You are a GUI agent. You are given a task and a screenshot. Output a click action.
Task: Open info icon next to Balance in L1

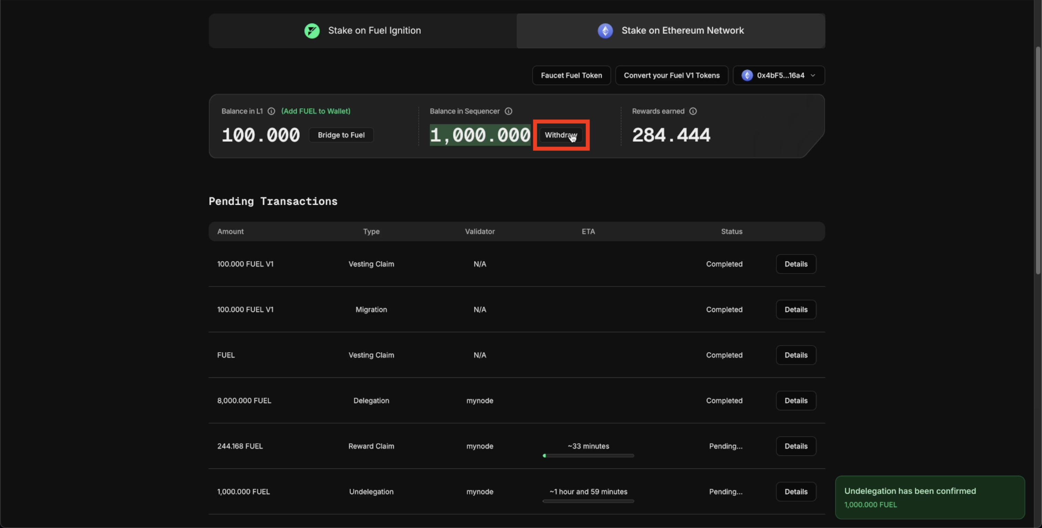point(272,111)
